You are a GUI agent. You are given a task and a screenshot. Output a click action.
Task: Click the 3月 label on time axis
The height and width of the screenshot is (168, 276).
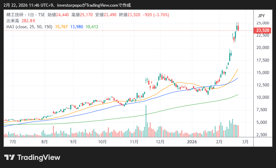pyautogui.click(x=245, y=142)
